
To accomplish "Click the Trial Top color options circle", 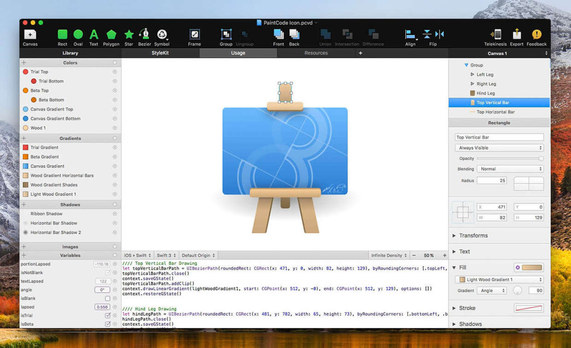I will point(115,72).
